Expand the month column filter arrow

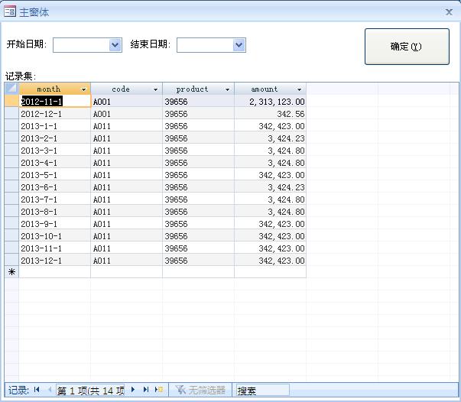(x=84, y=89)
